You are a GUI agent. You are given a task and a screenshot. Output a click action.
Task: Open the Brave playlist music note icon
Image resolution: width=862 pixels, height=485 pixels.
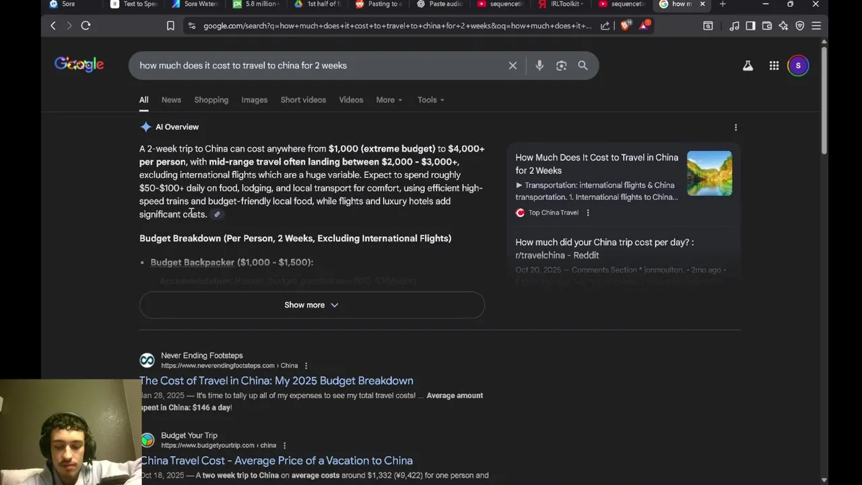coord(734,26)
